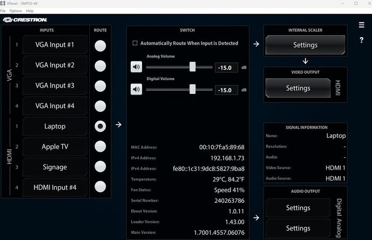The image size is (372, 240).
Task: Click the Apple TV input name button
Action: [55, 147]
